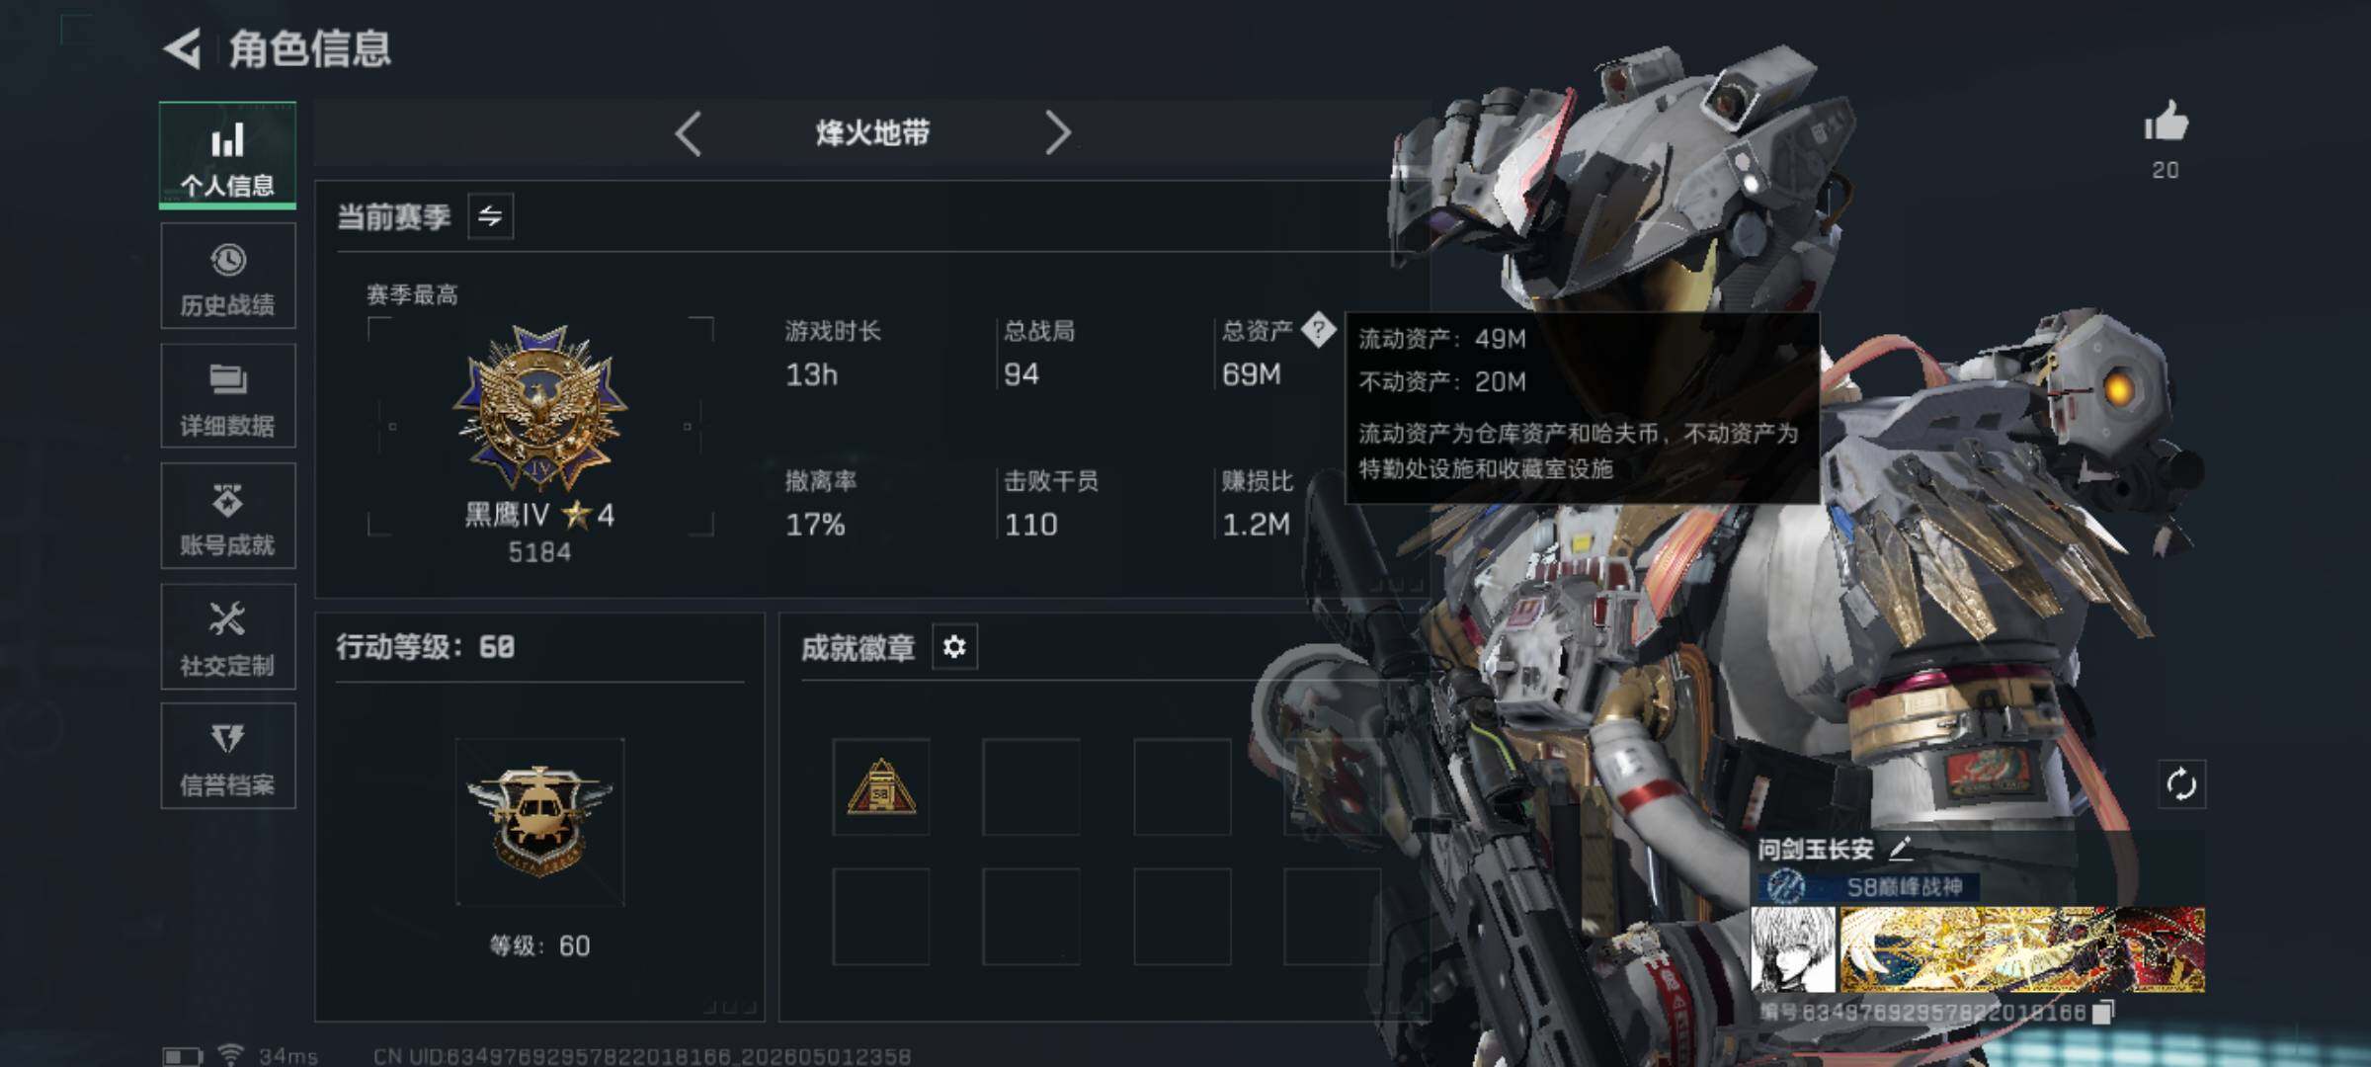Edit the player name 问剑玉长安 with pencil
This screenshot has width=2371, height=1067.
coord(1900,849)
